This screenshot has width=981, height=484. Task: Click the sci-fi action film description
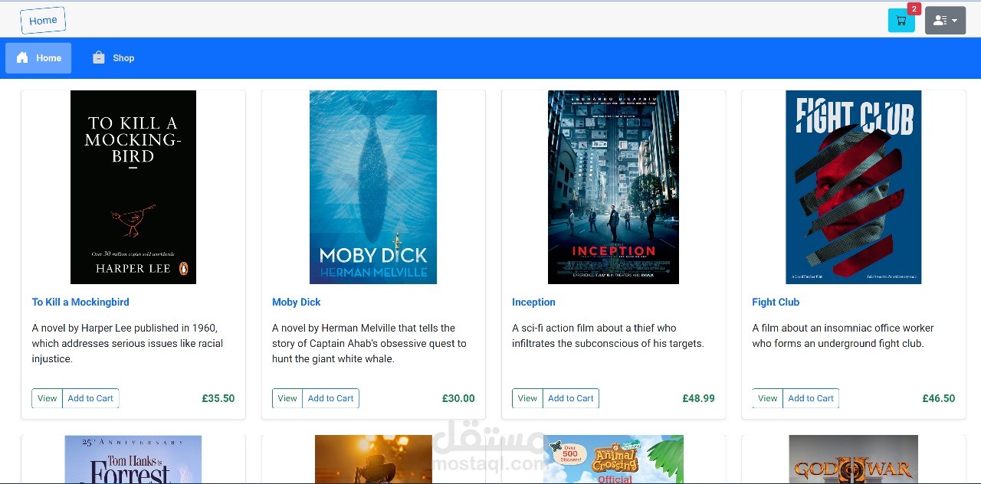[608, 335]
